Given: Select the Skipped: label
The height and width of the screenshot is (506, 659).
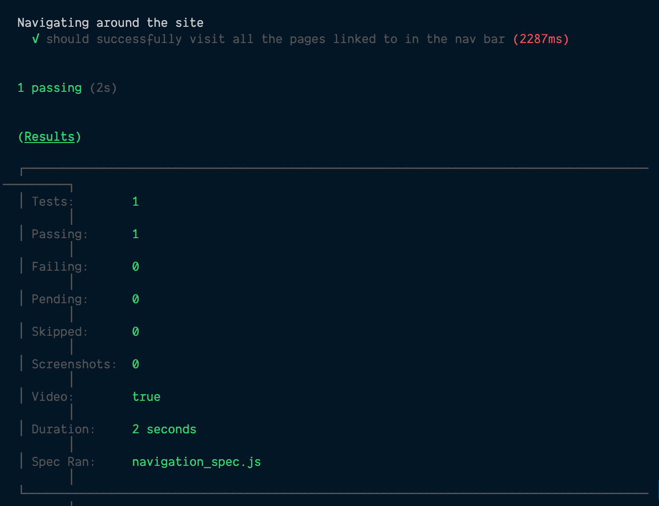Looking at the screenshot, I should [x=60, y=332].
